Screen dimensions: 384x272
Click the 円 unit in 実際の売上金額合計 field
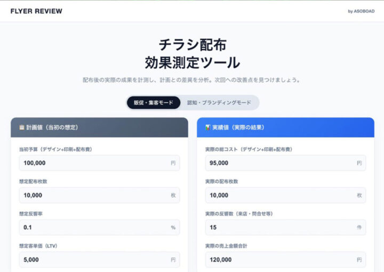tap(359, 260)
